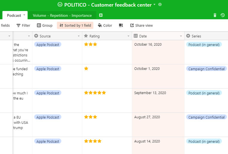Click the row height icon
Screen dimensions: 228x154
click(x=121, y=25)
